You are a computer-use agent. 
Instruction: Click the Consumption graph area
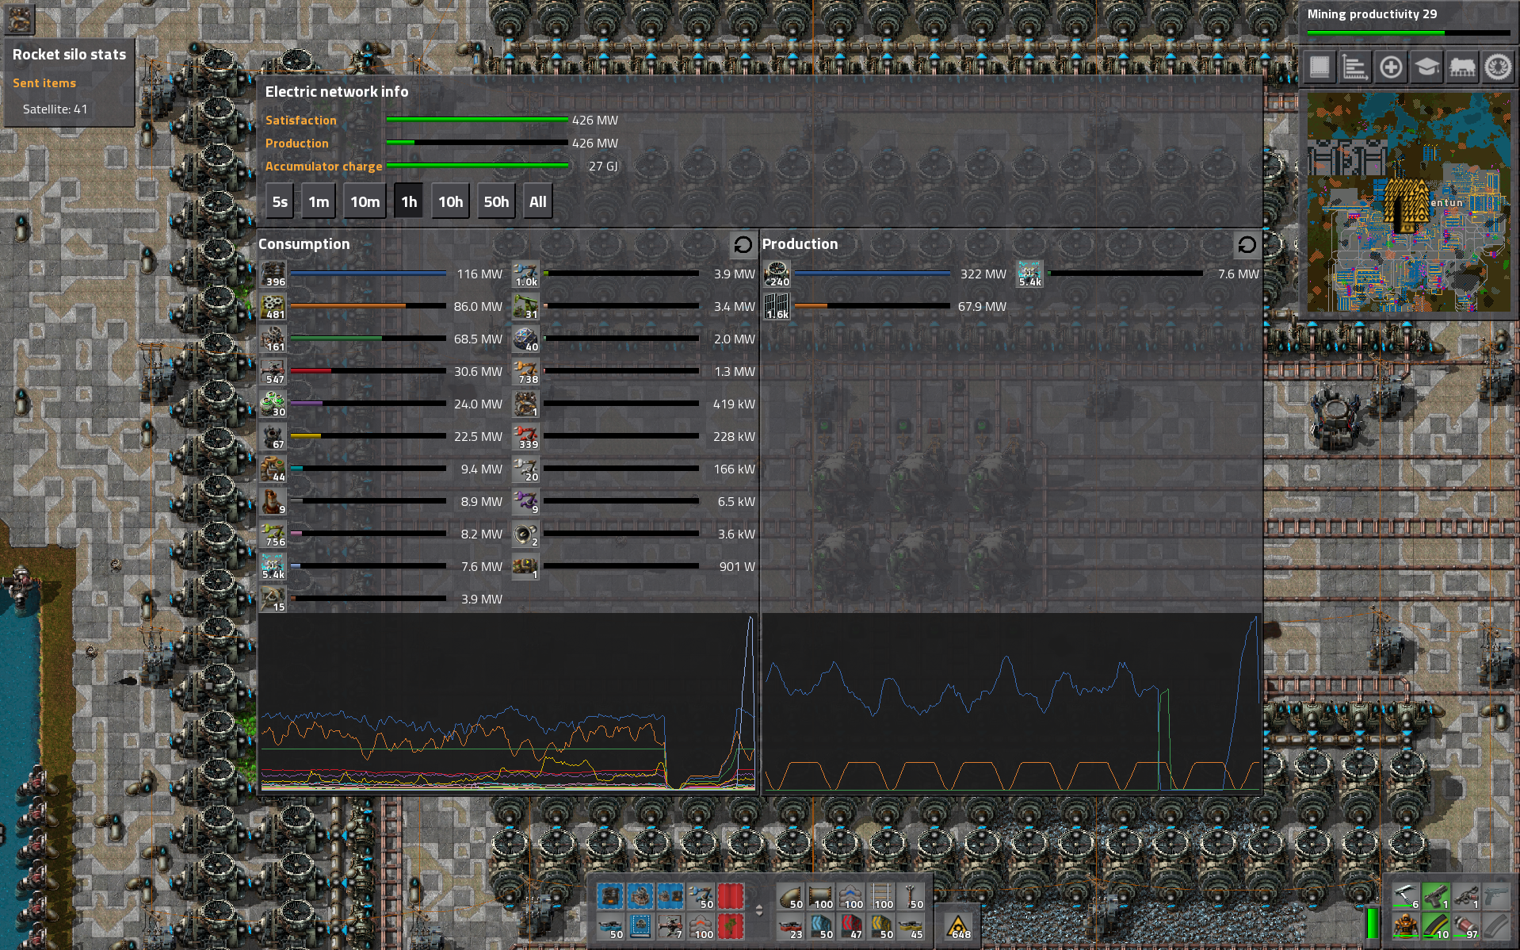tap(508, 703)
